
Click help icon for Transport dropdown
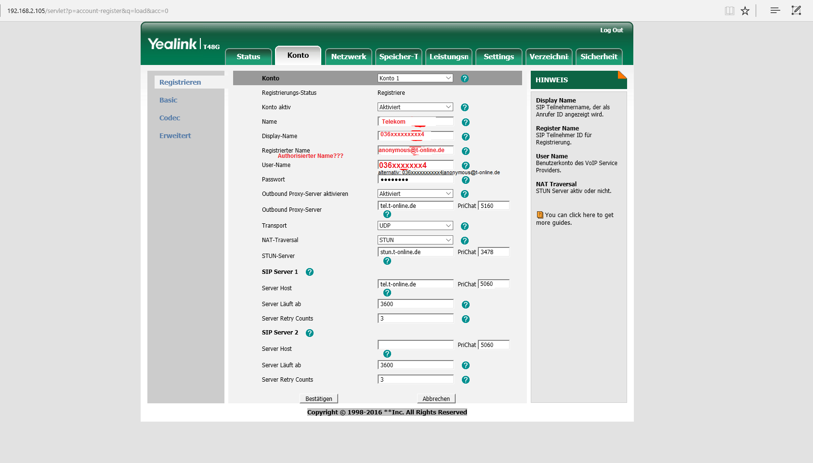pos(465,226)
